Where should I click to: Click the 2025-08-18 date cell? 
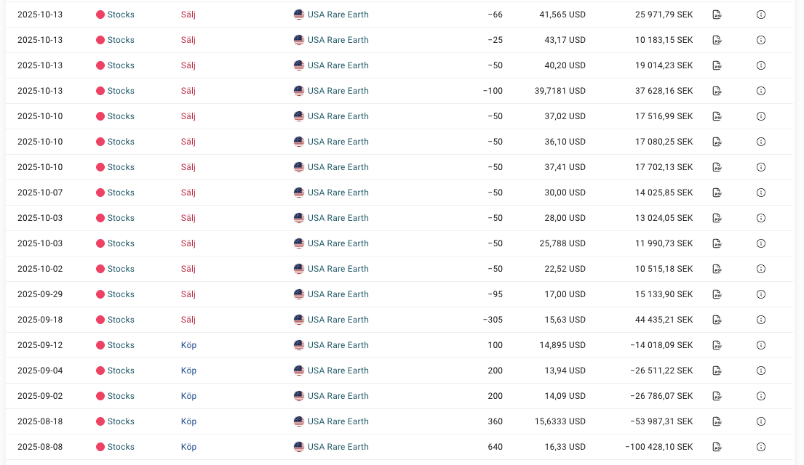(x=40, y=421)
